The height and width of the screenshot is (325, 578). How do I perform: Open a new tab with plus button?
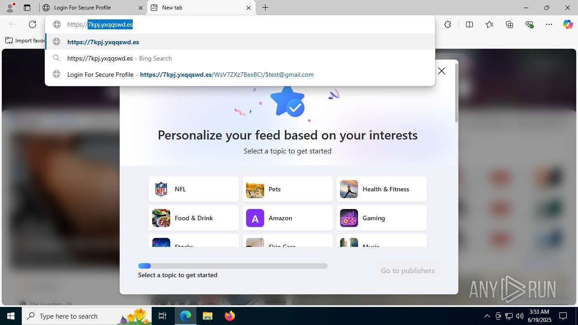[x=266, y=8]
